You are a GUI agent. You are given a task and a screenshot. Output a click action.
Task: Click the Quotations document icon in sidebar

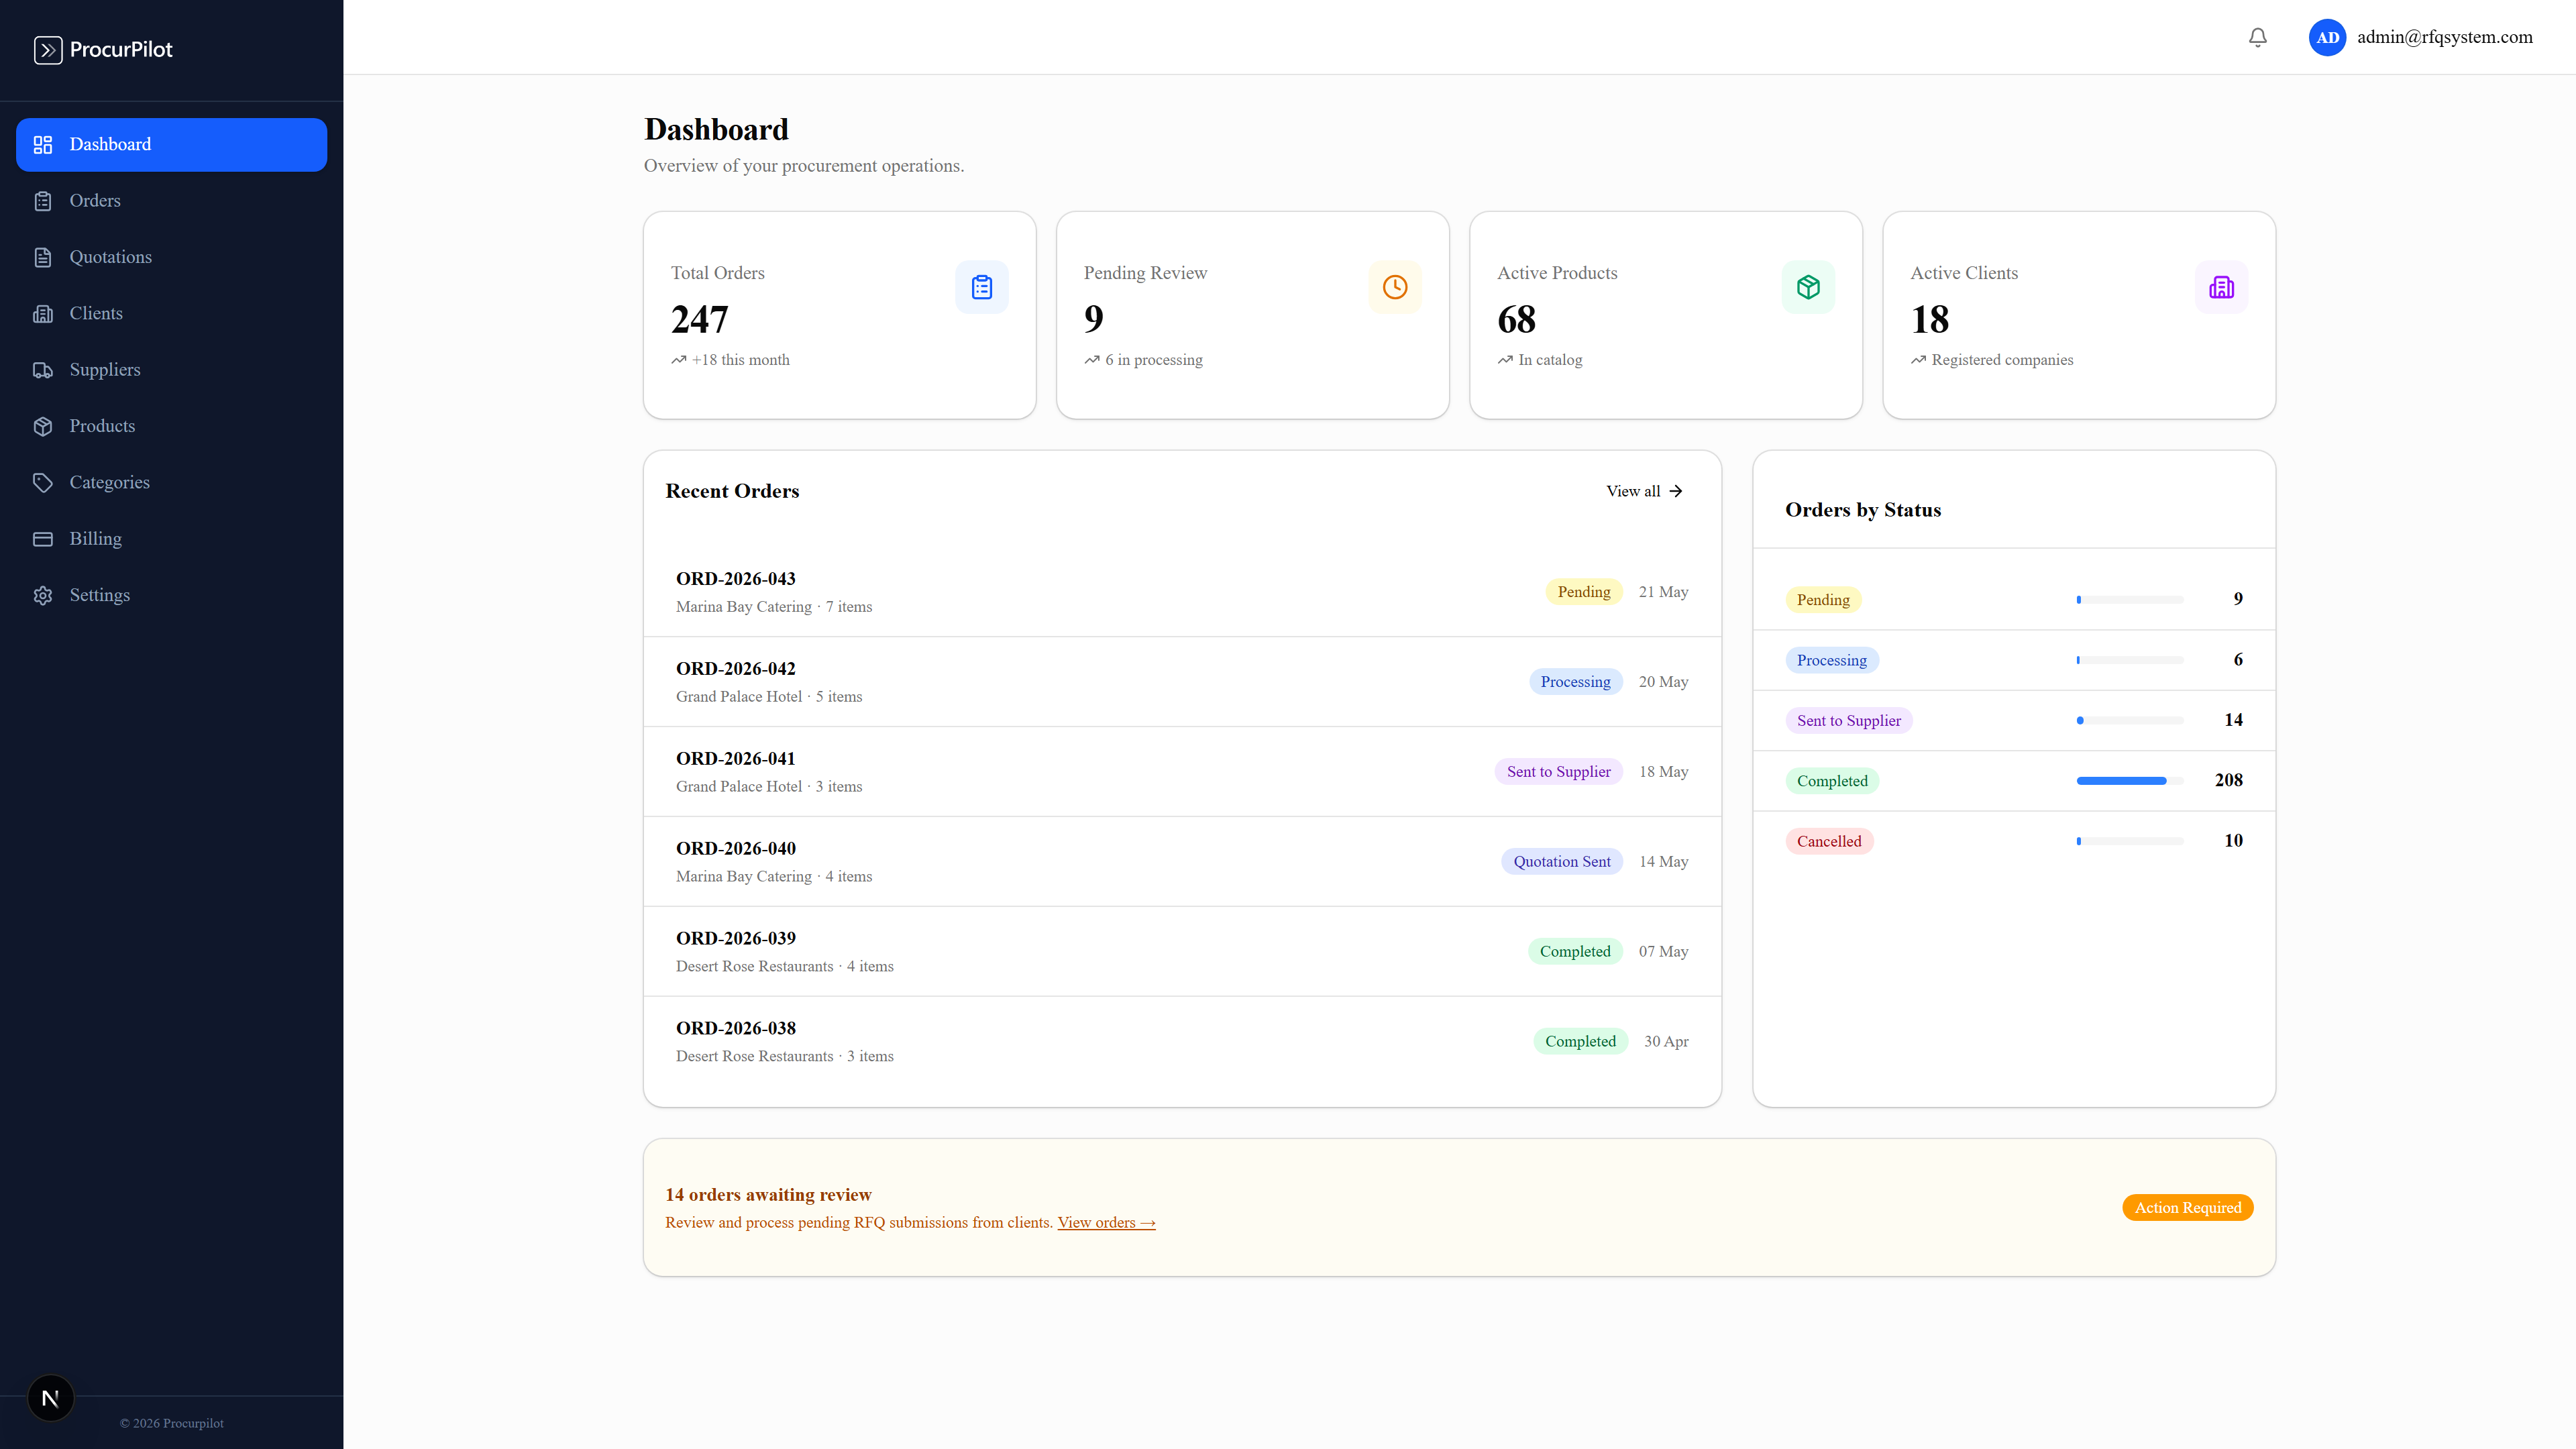coord(43,257)
